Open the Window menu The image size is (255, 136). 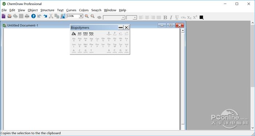tap(110, 10)
